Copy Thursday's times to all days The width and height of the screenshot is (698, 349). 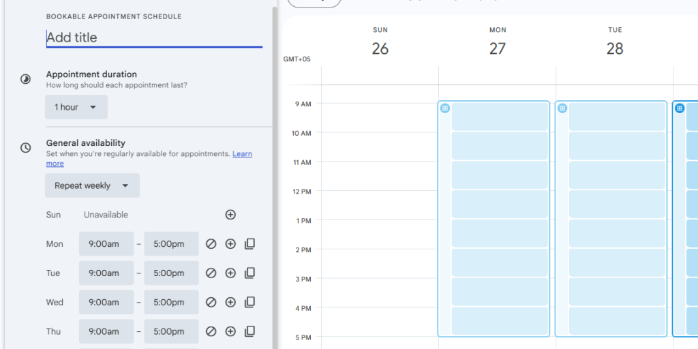point(249,332)
